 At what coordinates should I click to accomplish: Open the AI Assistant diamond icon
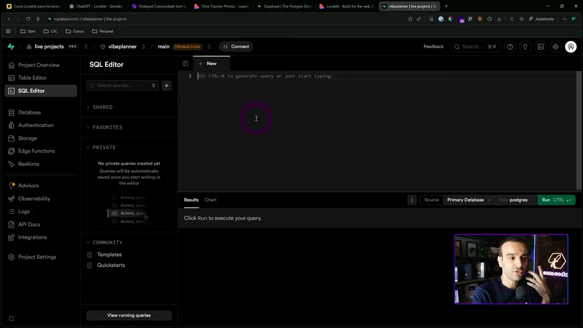click(x=555, y=46)
